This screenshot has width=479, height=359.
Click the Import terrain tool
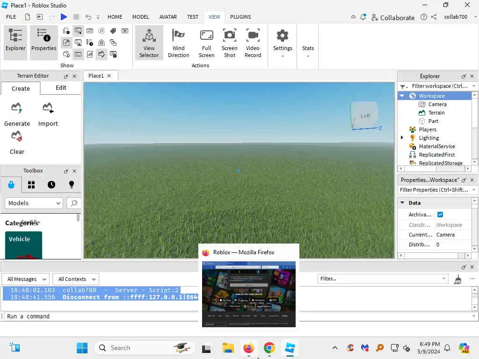(48, 115)
